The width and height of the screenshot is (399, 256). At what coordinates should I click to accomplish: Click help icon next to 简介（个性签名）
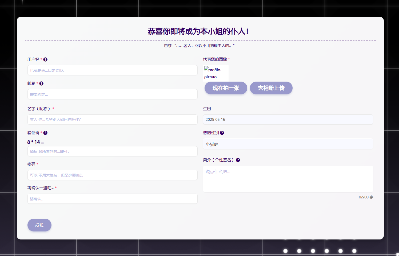(x=238, y=160)
